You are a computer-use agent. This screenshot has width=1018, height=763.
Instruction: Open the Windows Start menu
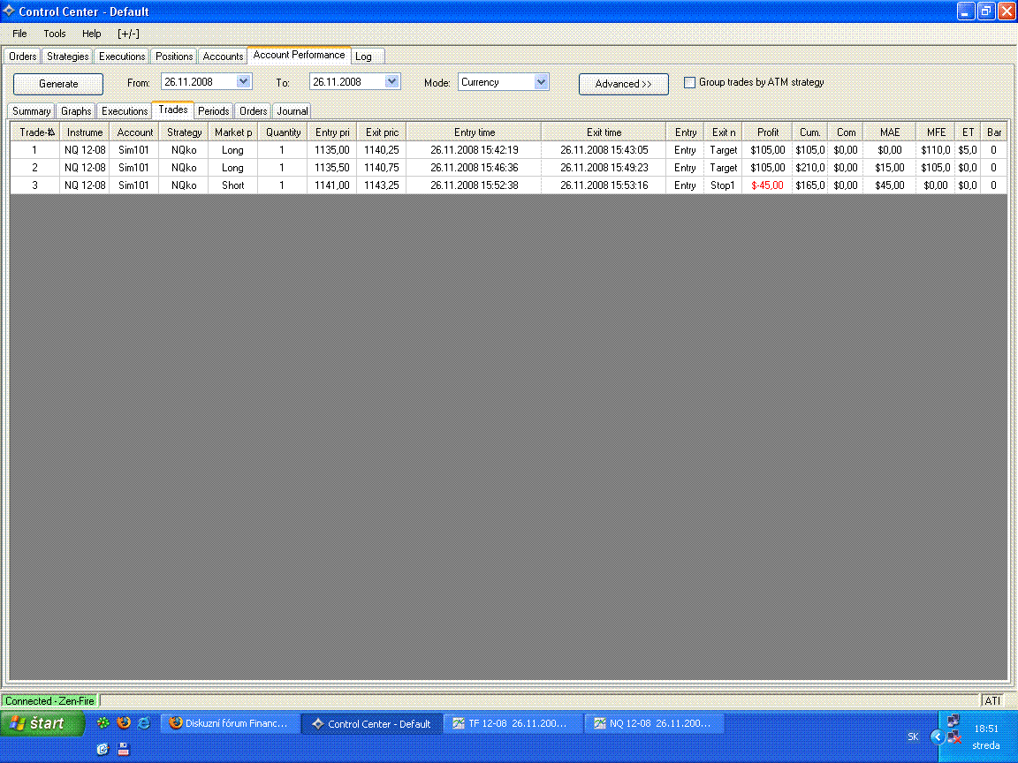[42, 722]
